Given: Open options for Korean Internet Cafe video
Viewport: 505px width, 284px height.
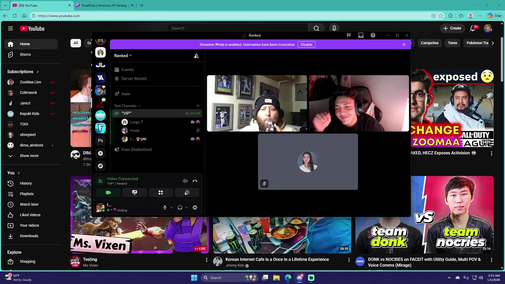Looking at the screenshot, I should (349, 260).
